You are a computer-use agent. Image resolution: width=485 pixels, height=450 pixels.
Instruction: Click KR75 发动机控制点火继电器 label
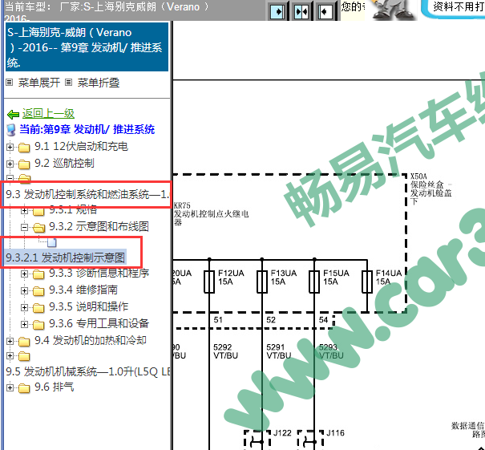tap(211, 214)
